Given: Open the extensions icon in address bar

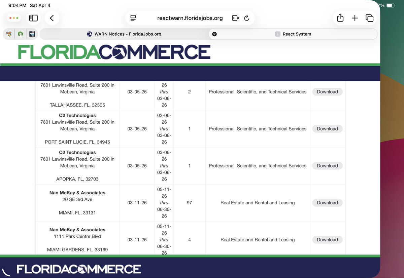Looking at the screenshot, I should 235,18.
